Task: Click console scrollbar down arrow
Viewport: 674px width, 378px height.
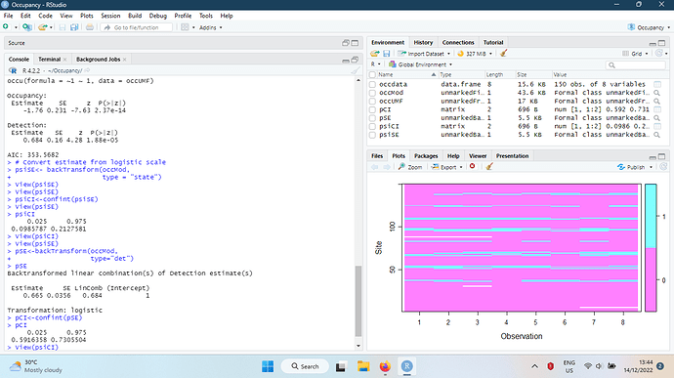Action: point(358,346)
